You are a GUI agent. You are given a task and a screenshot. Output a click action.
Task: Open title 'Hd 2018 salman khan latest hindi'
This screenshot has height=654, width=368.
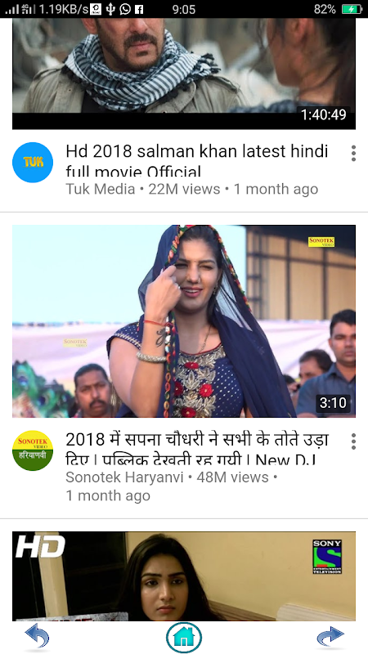[197, 152]
